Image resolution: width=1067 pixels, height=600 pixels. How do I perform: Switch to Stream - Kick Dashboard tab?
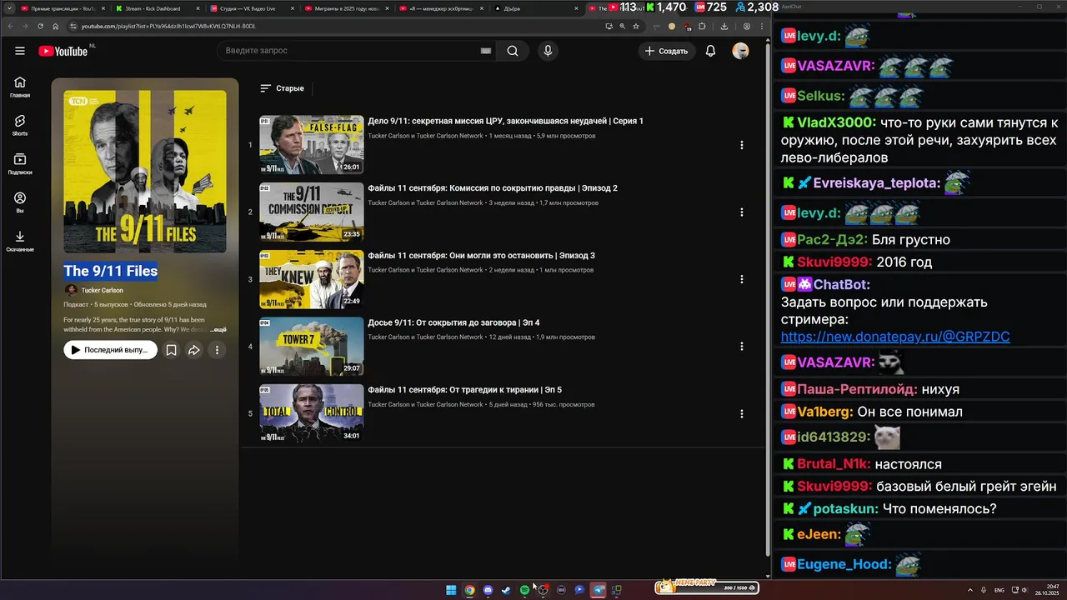156,8
